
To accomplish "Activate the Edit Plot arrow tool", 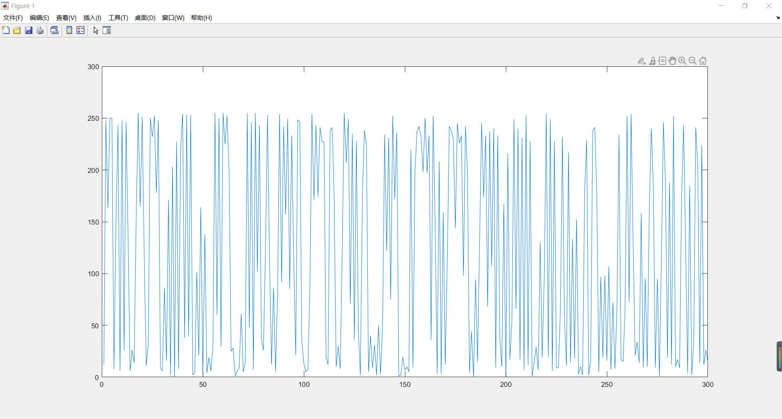I will [96, 31].
